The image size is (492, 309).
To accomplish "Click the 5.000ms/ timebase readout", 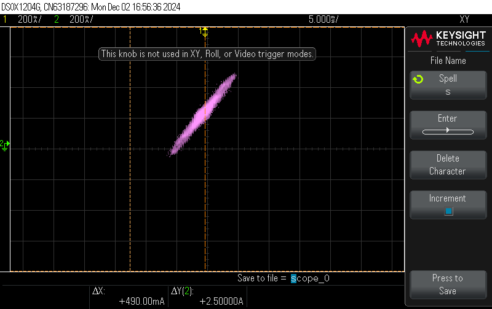I will 323,19.
